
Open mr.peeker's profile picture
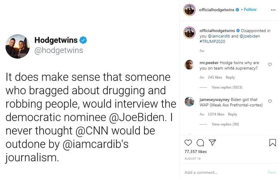[x=189, y=65]
